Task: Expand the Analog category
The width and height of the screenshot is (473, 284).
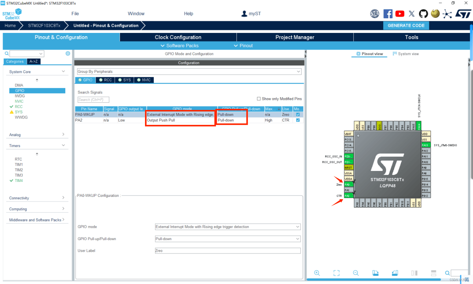Action: [x=63, y=134]
